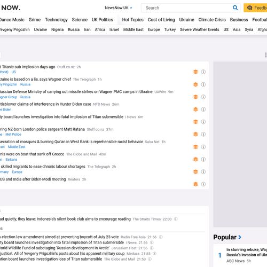Open the Met Police tag link

13,135
